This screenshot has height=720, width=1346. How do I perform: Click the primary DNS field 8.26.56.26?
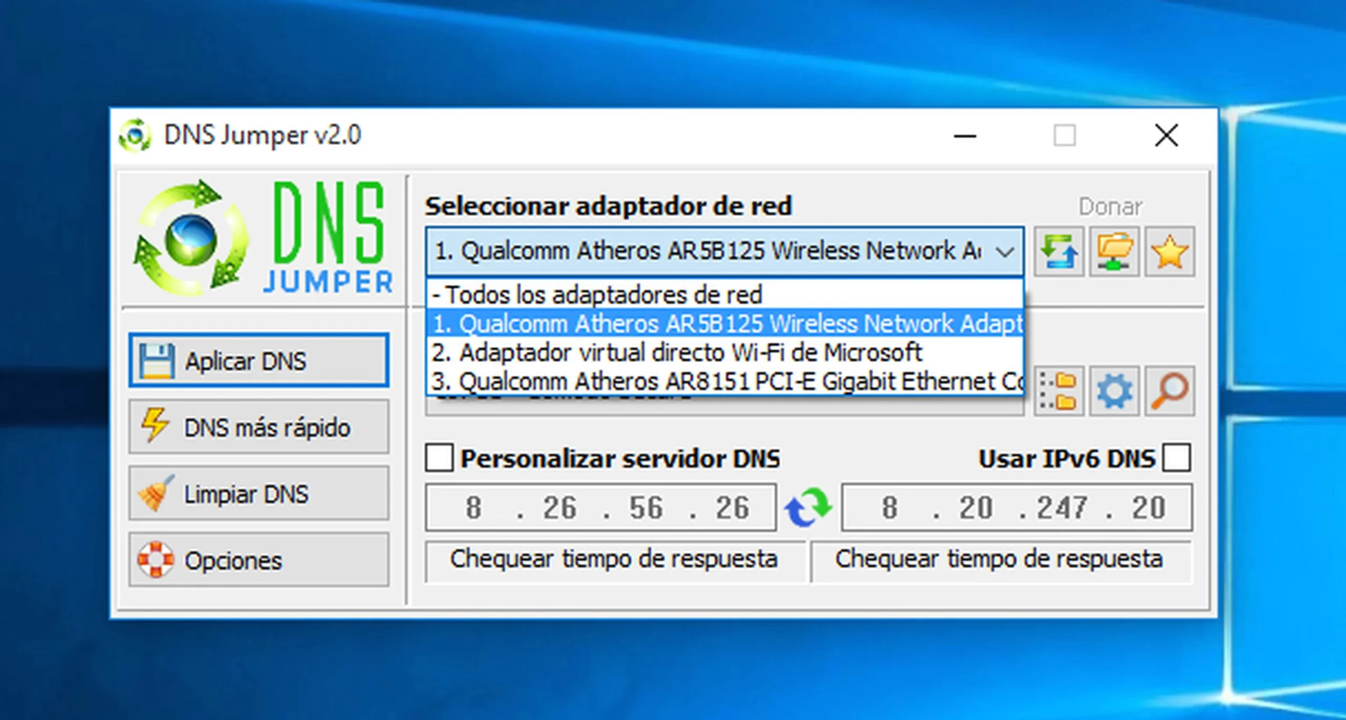[x=601, y=508]
